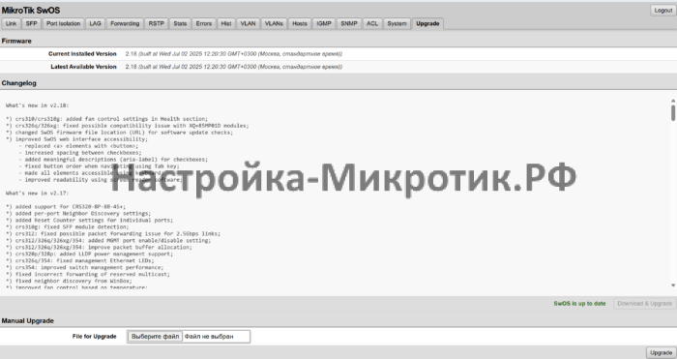This screenshot has height=359, width=677.
Task: Click the MikroTik SwOS title
Action: (x=31, y=11)
